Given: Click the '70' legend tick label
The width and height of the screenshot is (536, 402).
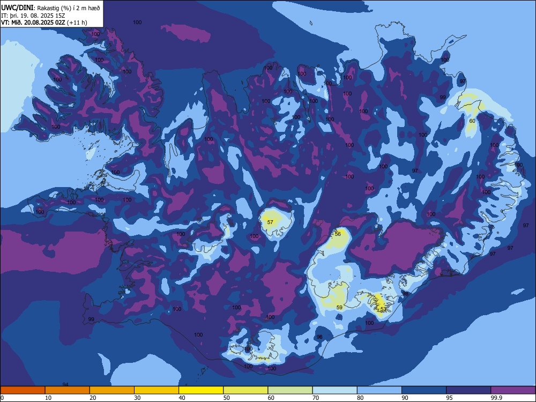Looking at the screenshot, I should tap(316, 398).
